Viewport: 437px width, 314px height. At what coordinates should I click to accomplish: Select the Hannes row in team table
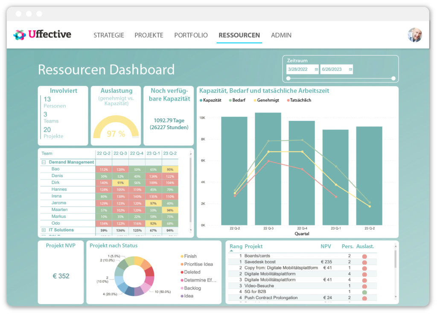[x=109, y=190]
